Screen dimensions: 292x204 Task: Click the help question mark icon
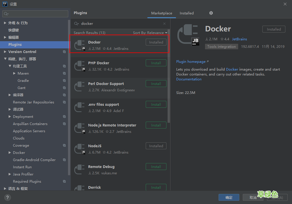7,197
